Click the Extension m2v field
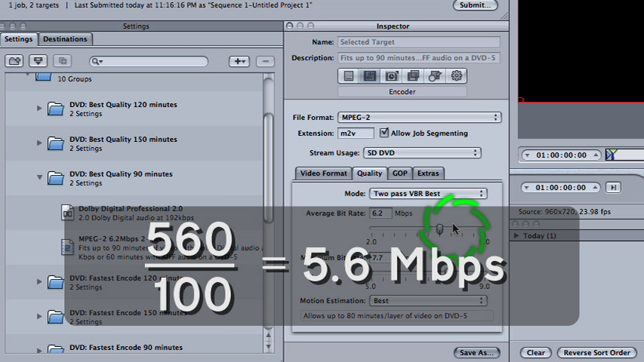 (x=356, y=133)
